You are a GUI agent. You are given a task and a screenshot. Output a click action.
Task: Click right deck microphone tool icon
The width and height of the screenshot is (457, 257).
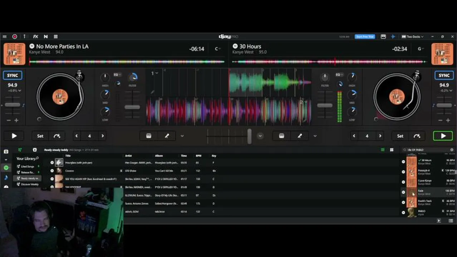300,136
